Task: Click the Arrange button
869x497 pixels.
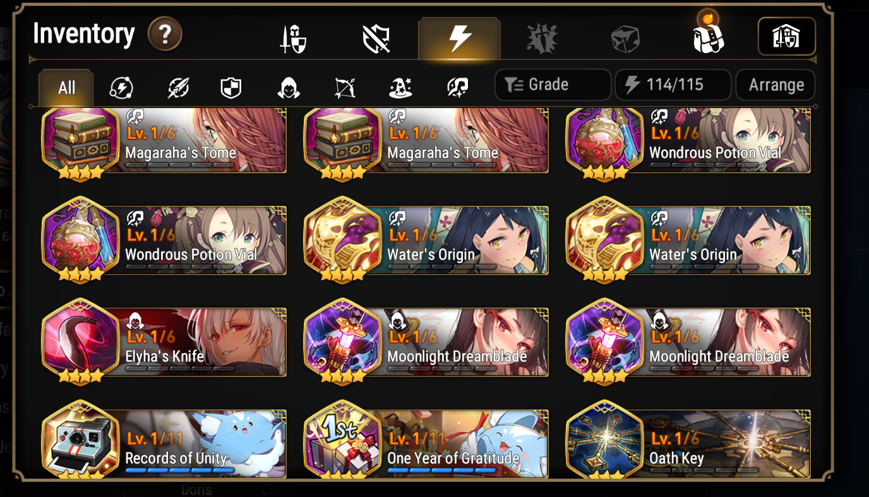Action: tap(776, 85)
